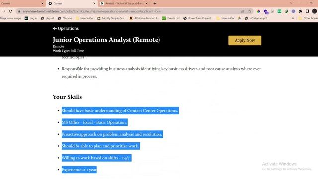This screenshot has height=179, width=318.
Task: Open the tab search dropdown arrow
Action: (x=291, y=3)
